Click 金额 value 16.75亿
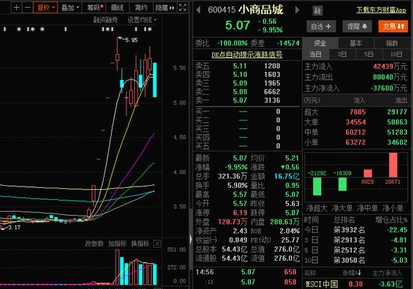This screenshot has height=289, width=413. (287, 176)
